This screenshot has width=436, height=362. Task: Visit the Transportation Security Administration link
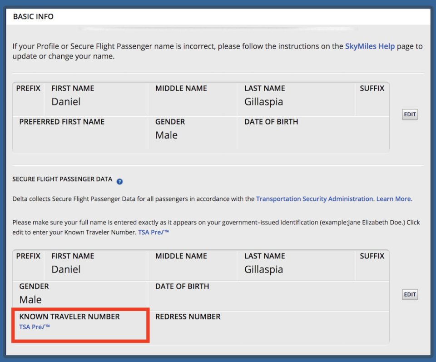(313, 198)
